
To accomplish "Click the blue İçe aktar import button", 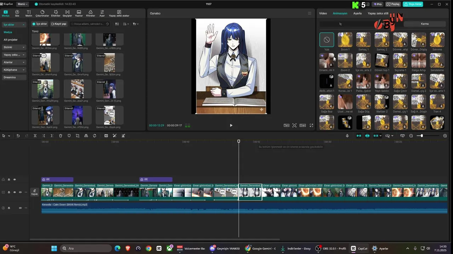I will tap(40, 24).
